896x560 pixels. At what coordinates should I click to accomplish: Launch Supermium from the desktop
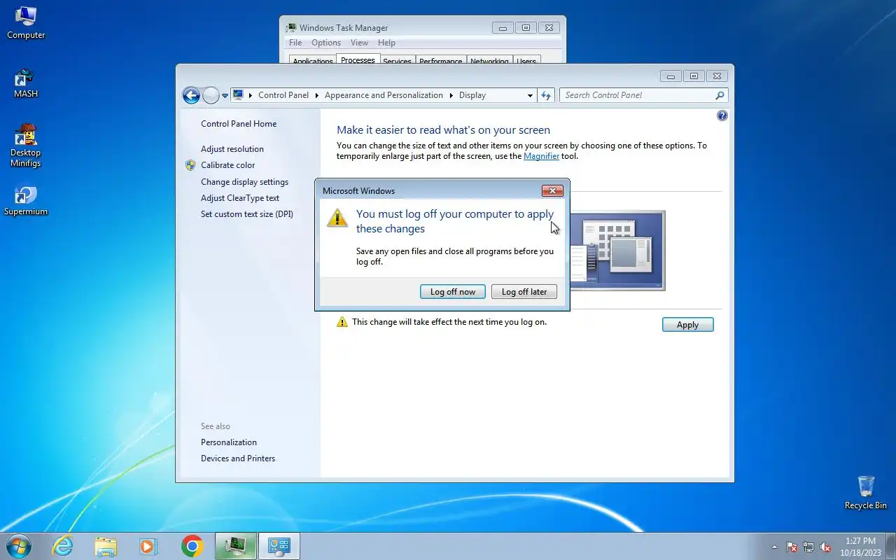(x=26, y=201)
